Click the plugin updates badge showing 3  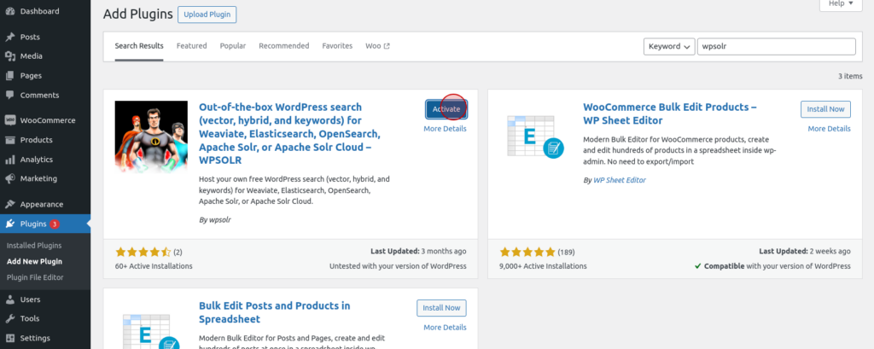tap(54, 224)
